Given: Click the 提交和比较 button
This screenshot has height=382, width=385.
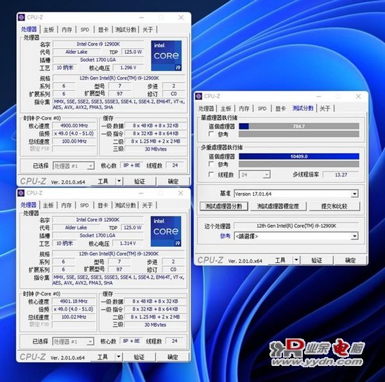Looking at the screenshot, I should [x=334, y=206].
